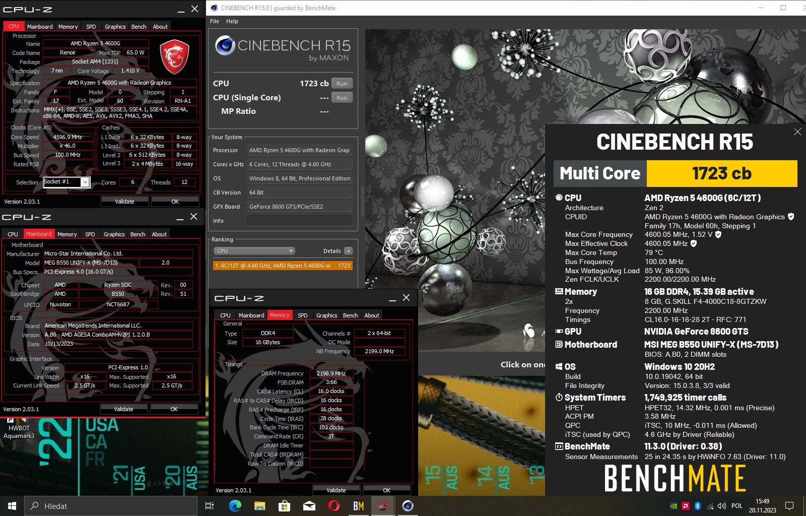Open AMD Radeon software tray icon
The width and height of the screenshot is (806, 516).
tap(686, 506)
